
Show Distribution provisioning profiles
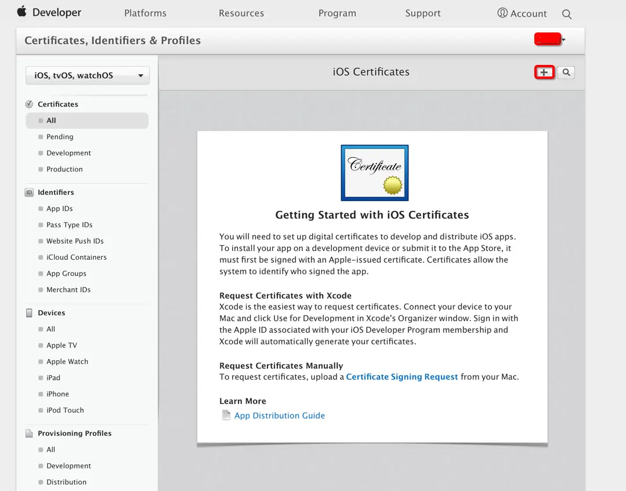(x=66, y=482)
